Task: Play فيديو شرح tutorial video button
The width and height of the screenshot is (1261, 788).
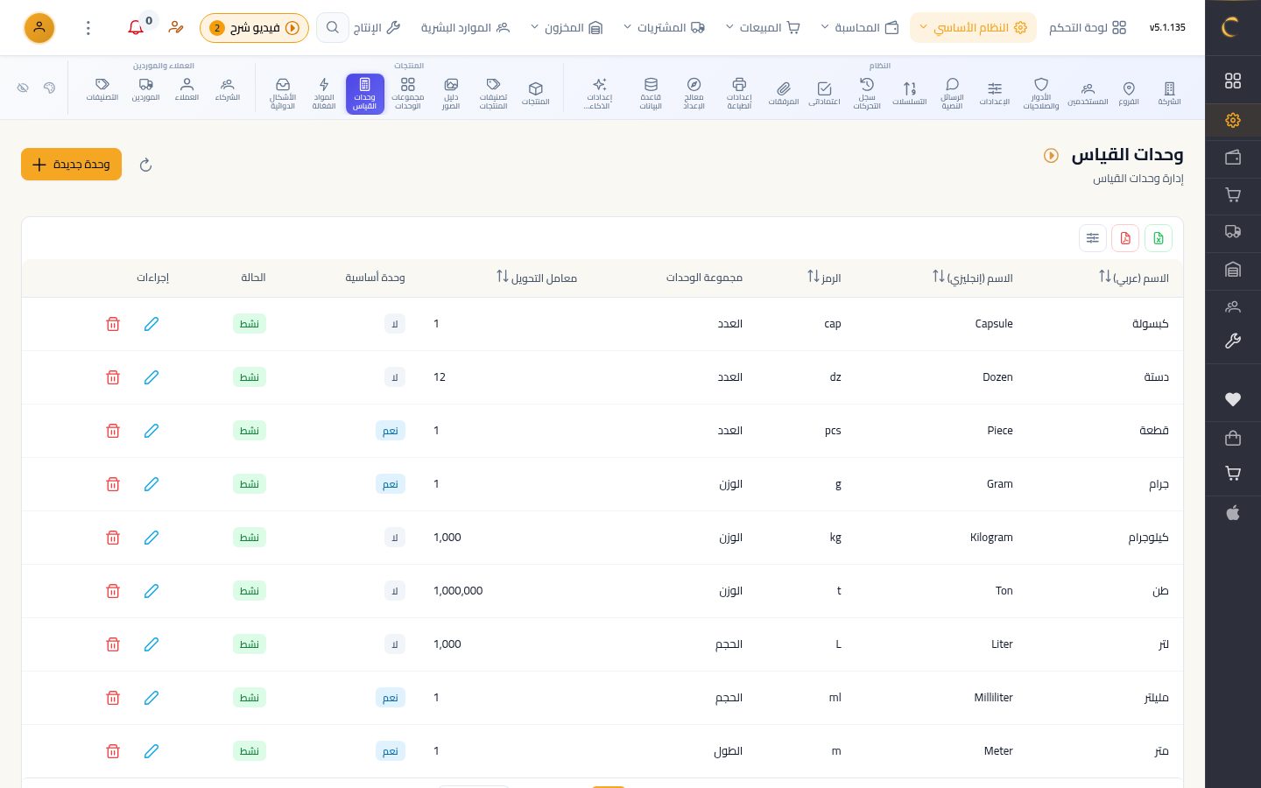Action: click(254, 28)
